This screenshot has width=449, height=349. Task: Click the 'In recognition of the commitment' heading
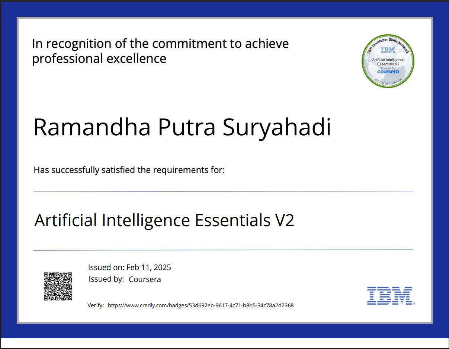click(x=160, y=44)
